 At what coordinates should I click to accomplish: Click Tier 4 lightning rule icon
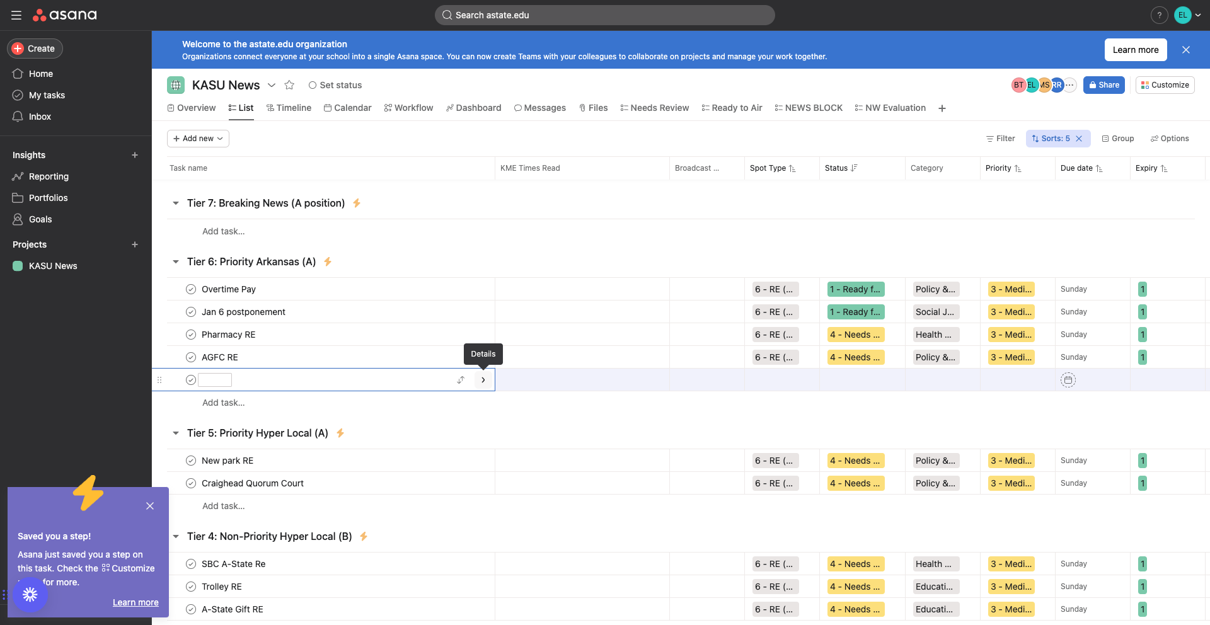[x=364, y=536]
